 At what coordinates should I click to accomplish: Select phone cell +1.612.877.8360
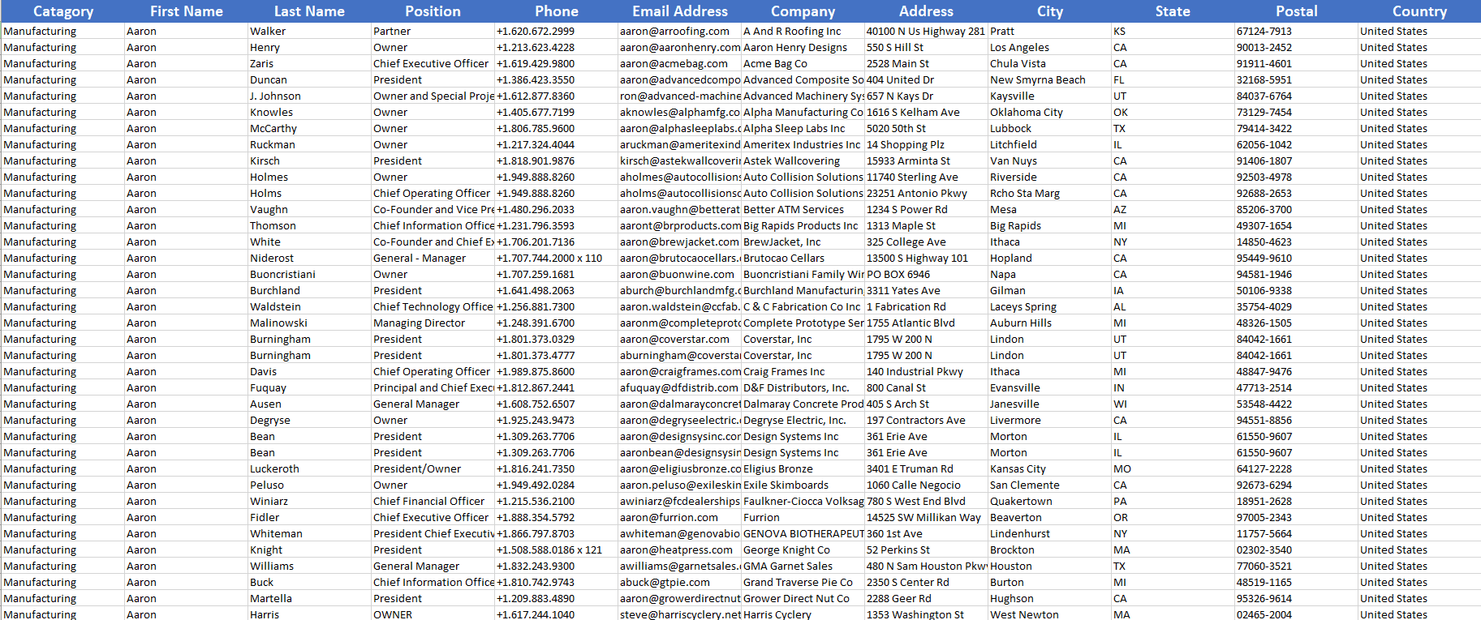tap(556, 96)
